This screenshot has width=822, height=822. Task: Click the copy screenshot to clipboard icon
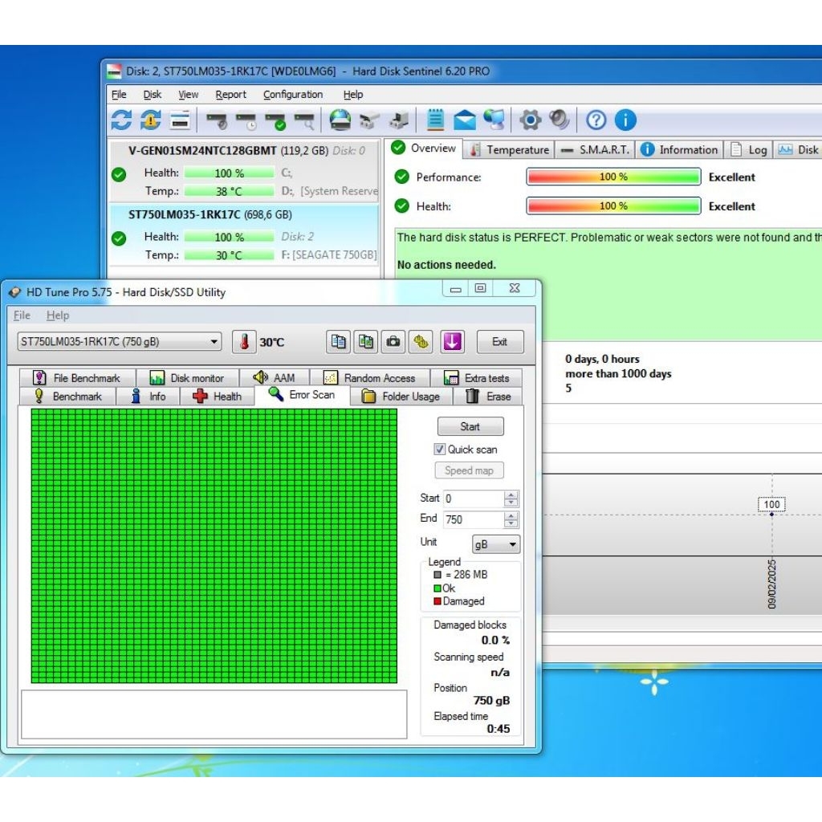coord(365,342)
